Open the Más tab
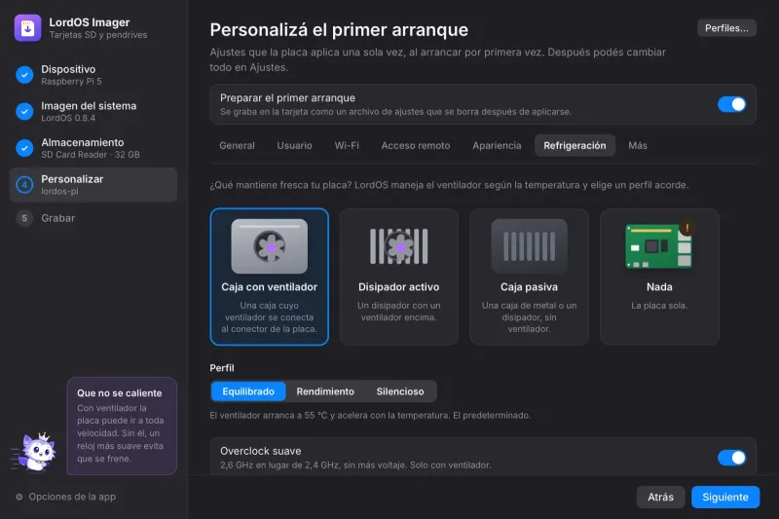The width and height of the screenshot is (779, 519). tap(638, 145)
